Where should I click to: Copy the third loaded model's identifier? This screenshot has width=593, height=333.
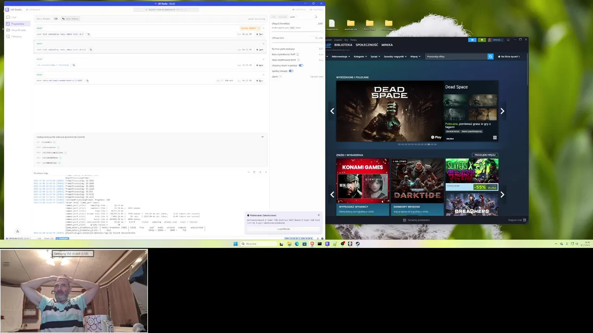(x=74, y=65)
